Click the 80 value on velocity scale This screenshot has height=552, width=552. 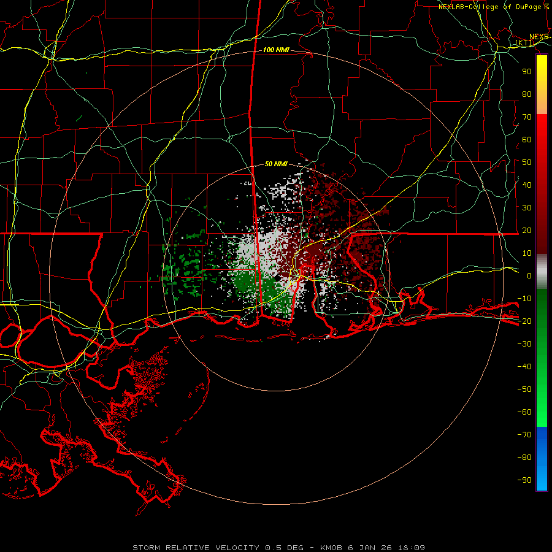[527, 94]
